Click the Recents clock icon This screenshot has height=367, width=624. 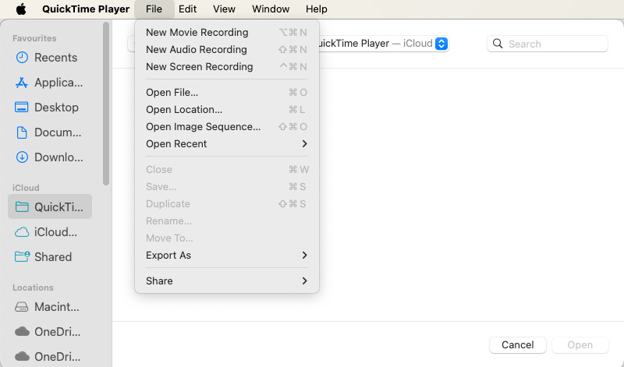(22, 58)
